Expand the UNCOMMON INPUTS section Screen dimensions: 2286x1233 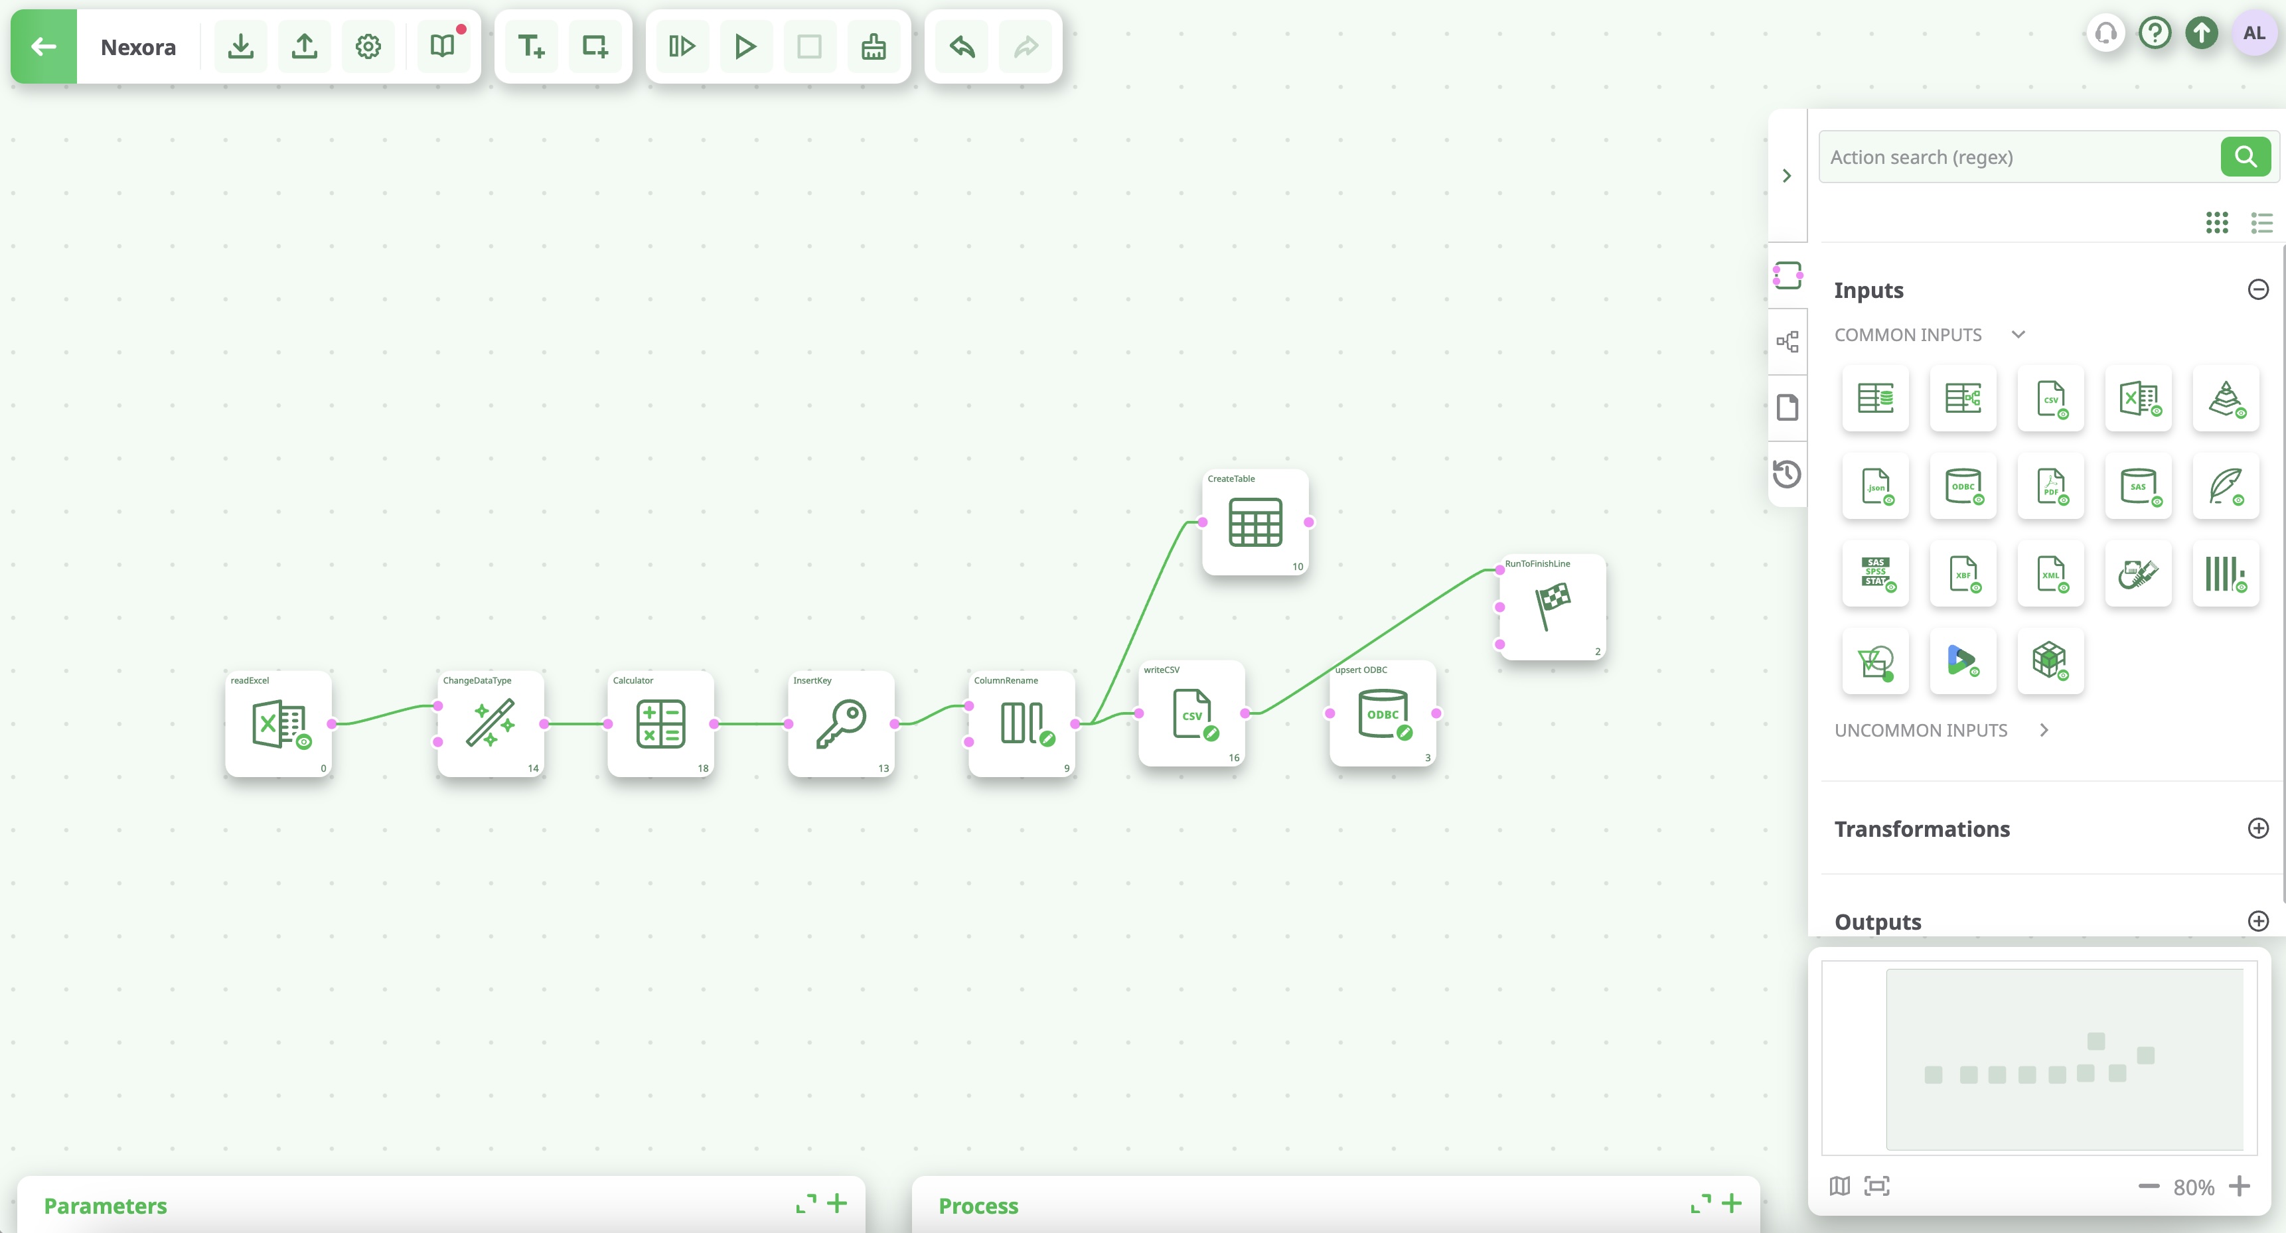[2044, 730]
